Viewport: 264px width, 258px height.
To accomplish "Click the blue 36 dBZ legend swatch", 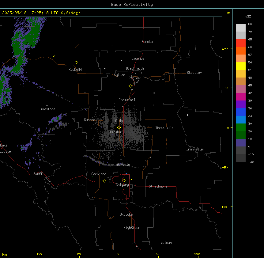I will pyautogui.click(x=241, y=112).
